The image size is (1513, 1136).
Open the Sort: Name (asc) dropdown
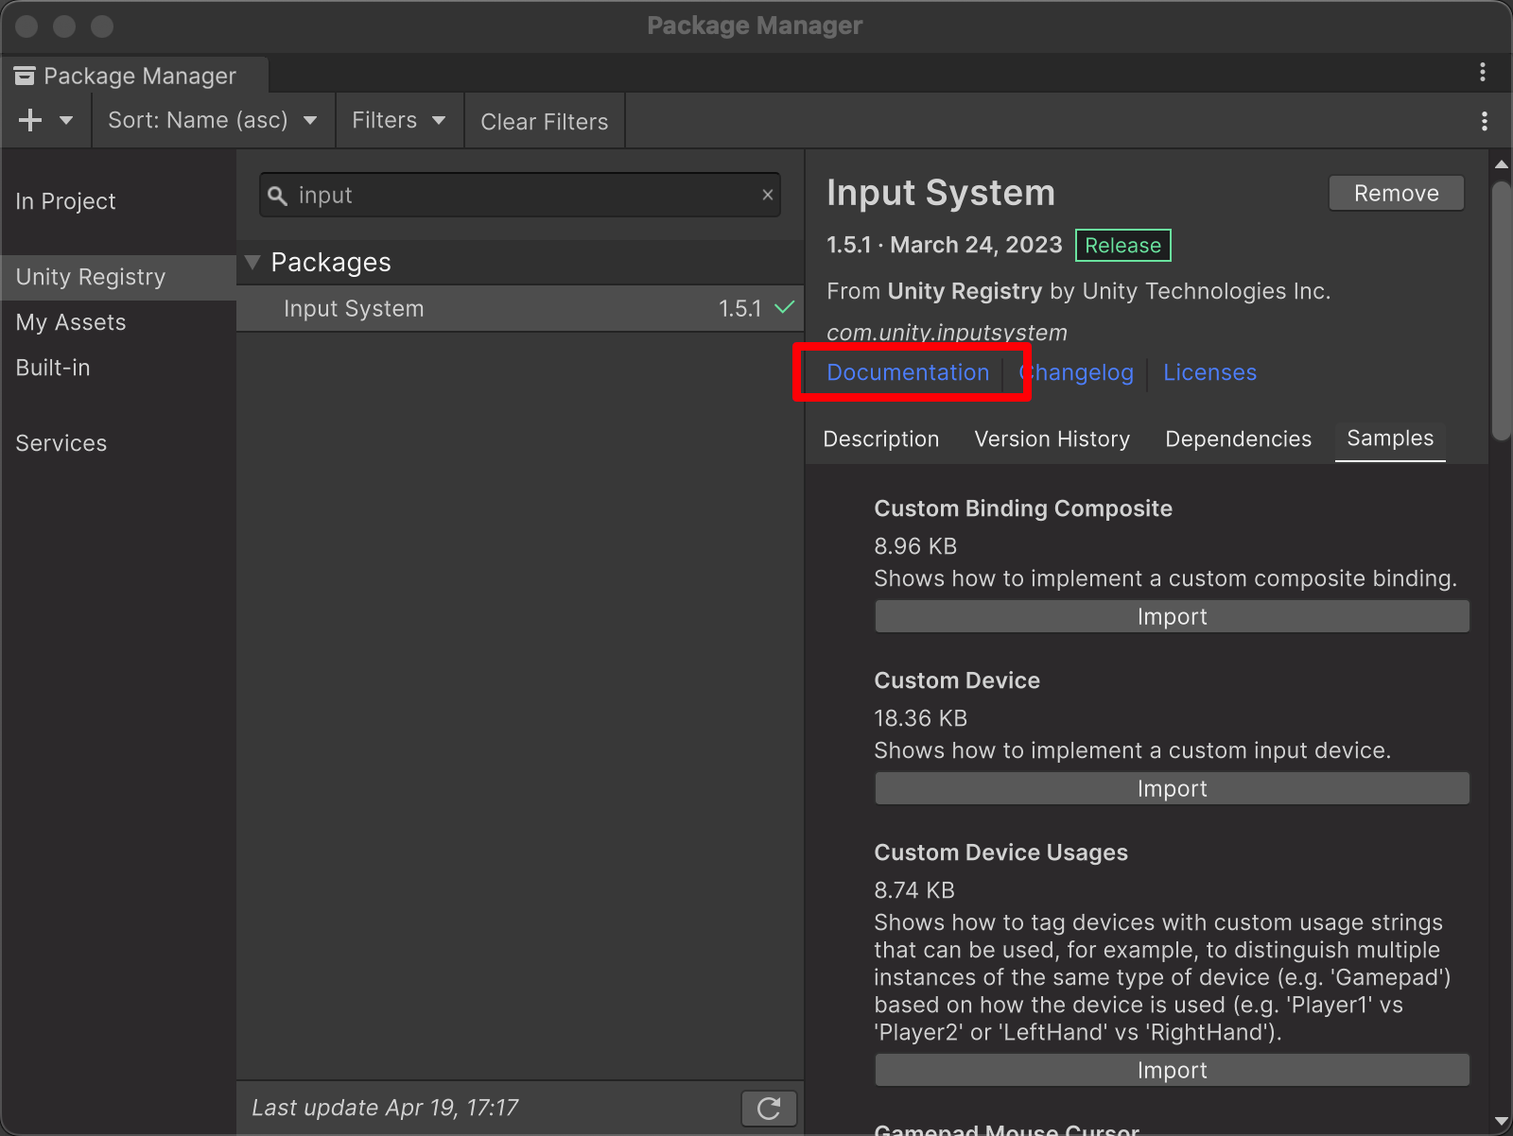[x=213, y=120]
